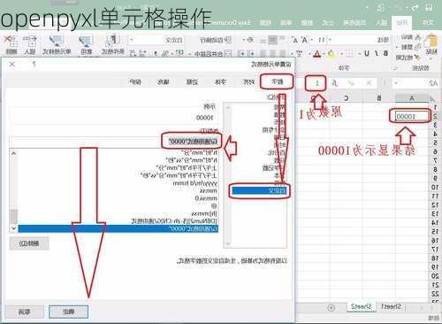Click the Comma Style icon in the number group
The width and height of the screenshot is (442, 324).
click(x=156, y=53)
